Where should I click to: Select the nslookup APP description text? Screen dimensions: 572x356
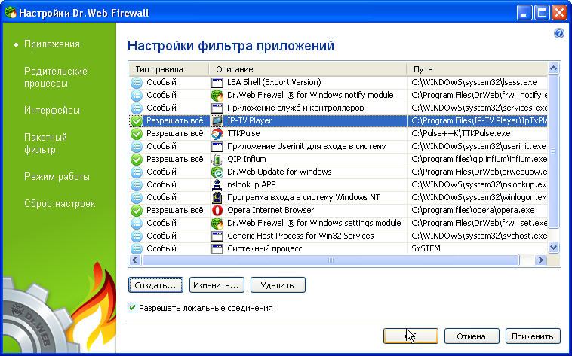[251, 184]
